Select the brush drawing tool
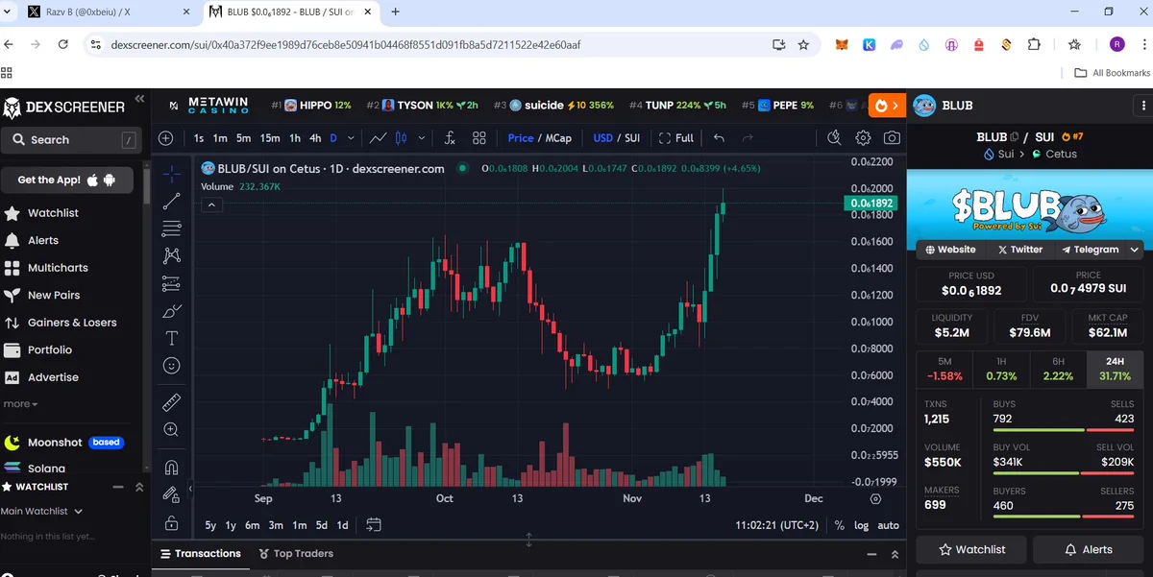 pyautogui.click(x=172, y=311)
